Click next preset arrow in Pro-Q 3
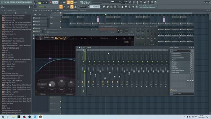The width and height of the screenshot is (211, 119). click(x=116, y=38)
